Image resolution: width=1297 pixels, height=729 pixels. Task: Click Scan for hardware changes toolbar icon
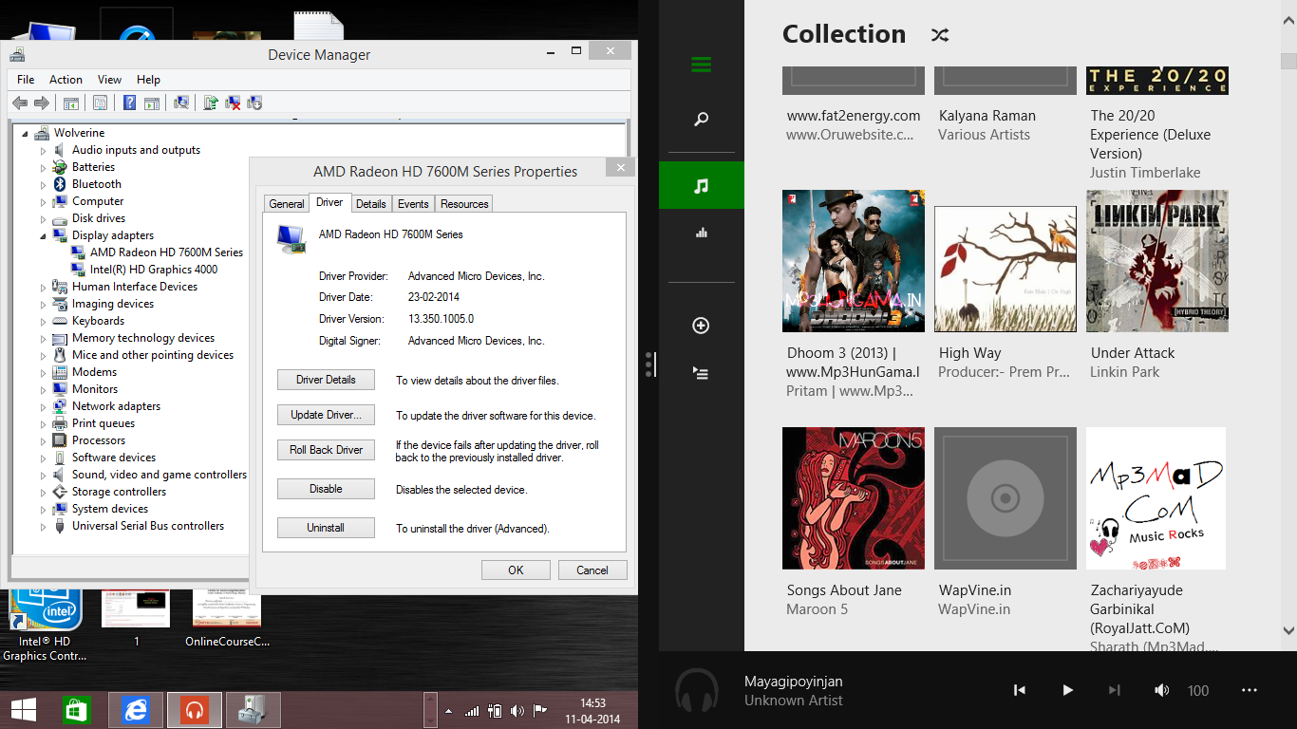(x=181, y=103)
